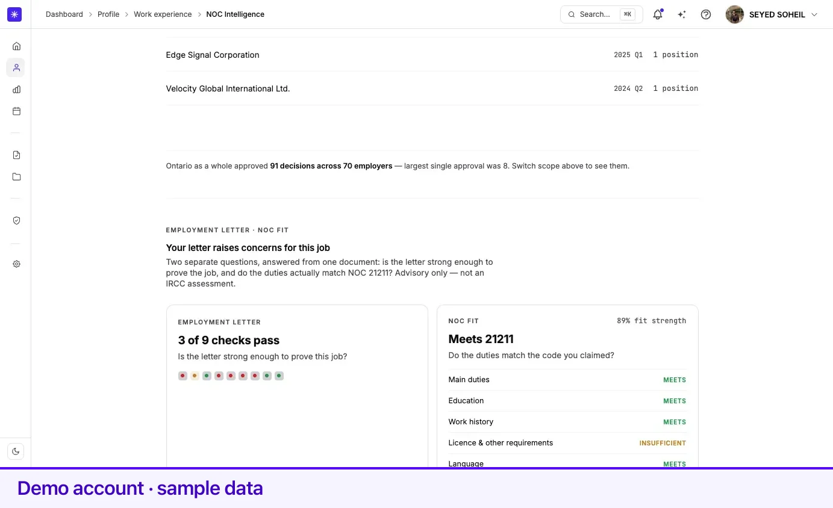Viewport: 833px width, 508px height.
Task: Open the shield check icon in sidebar
Action: pos(16,220)
